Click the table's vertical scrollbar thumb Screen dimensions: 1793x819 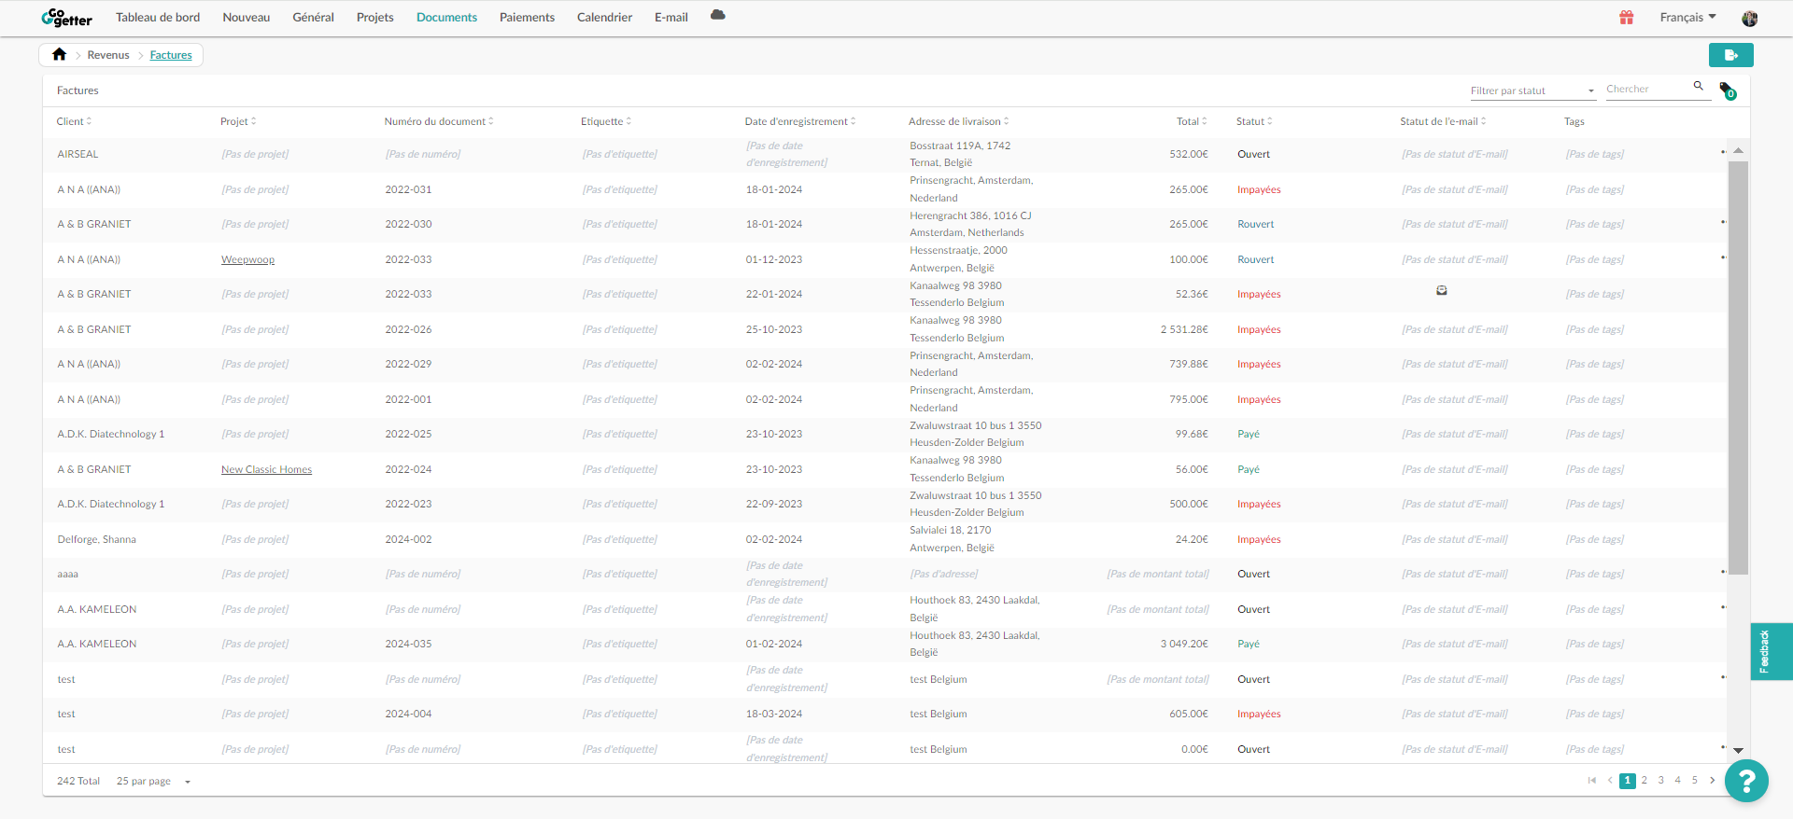pyautogui.click(x=1738, y=368)
